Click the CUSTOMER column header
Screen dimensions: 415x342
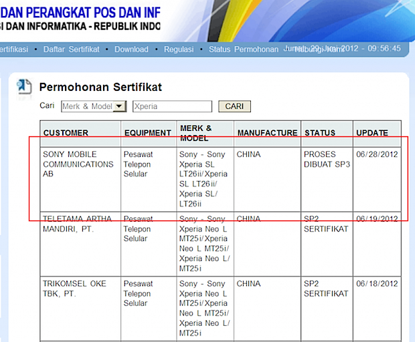pyautogui.click(x=66, y=133)
